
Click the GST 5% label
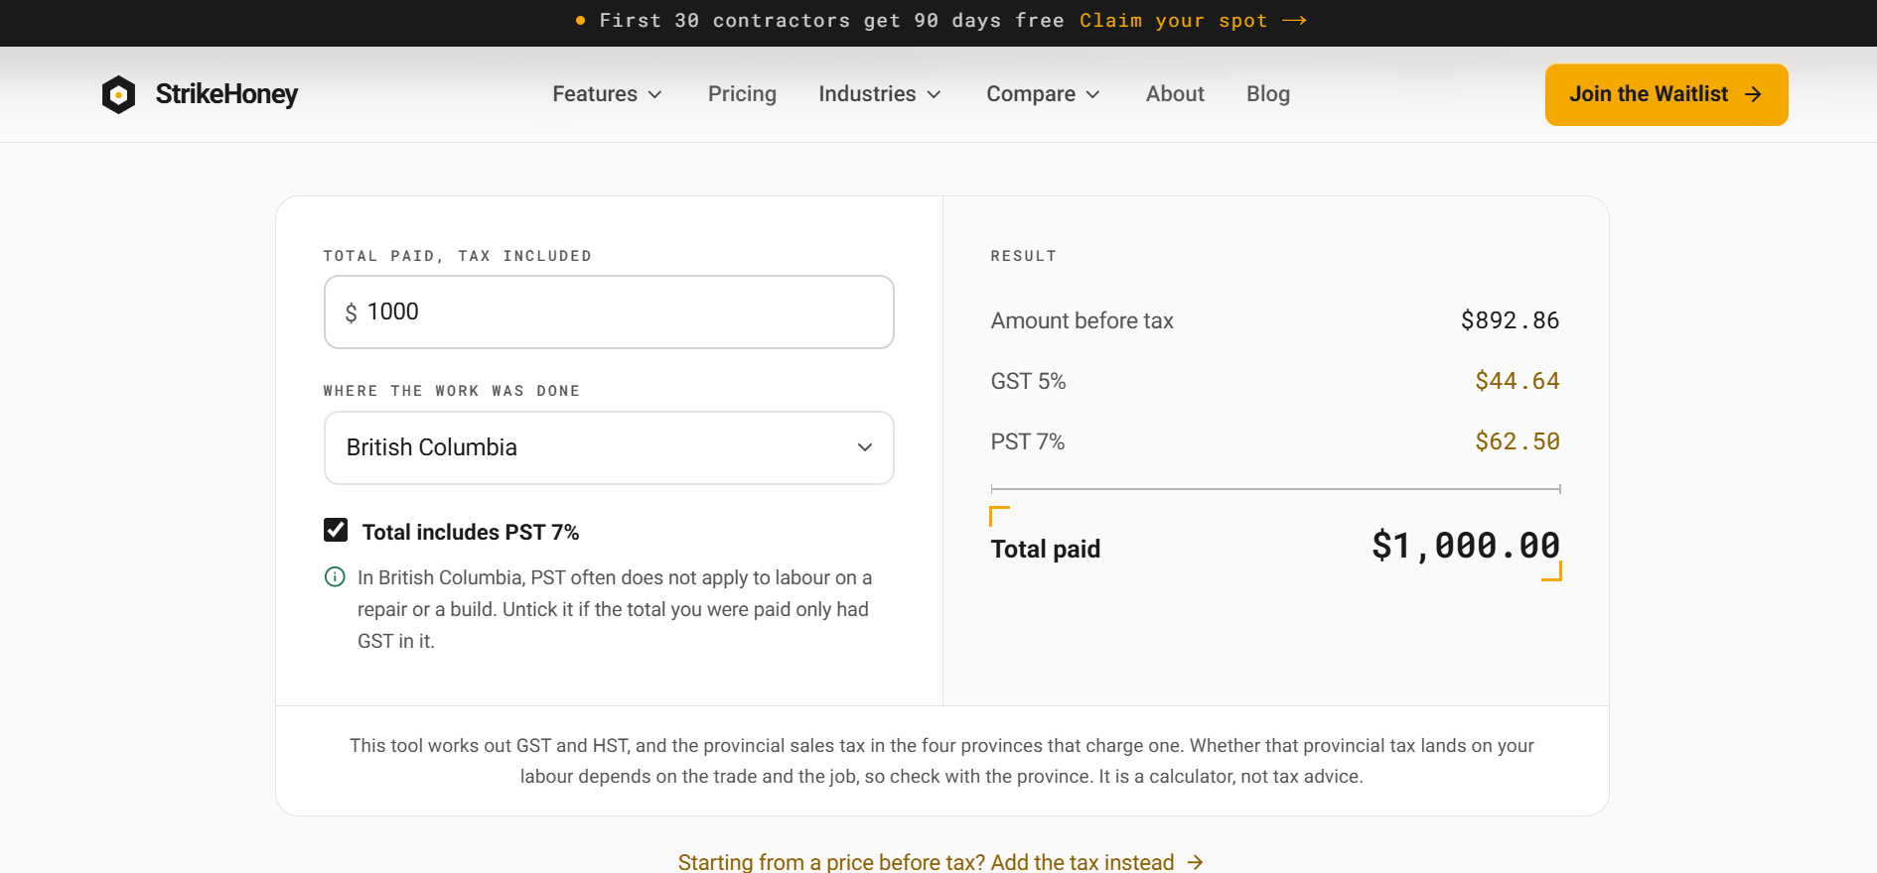[1028, 381]
